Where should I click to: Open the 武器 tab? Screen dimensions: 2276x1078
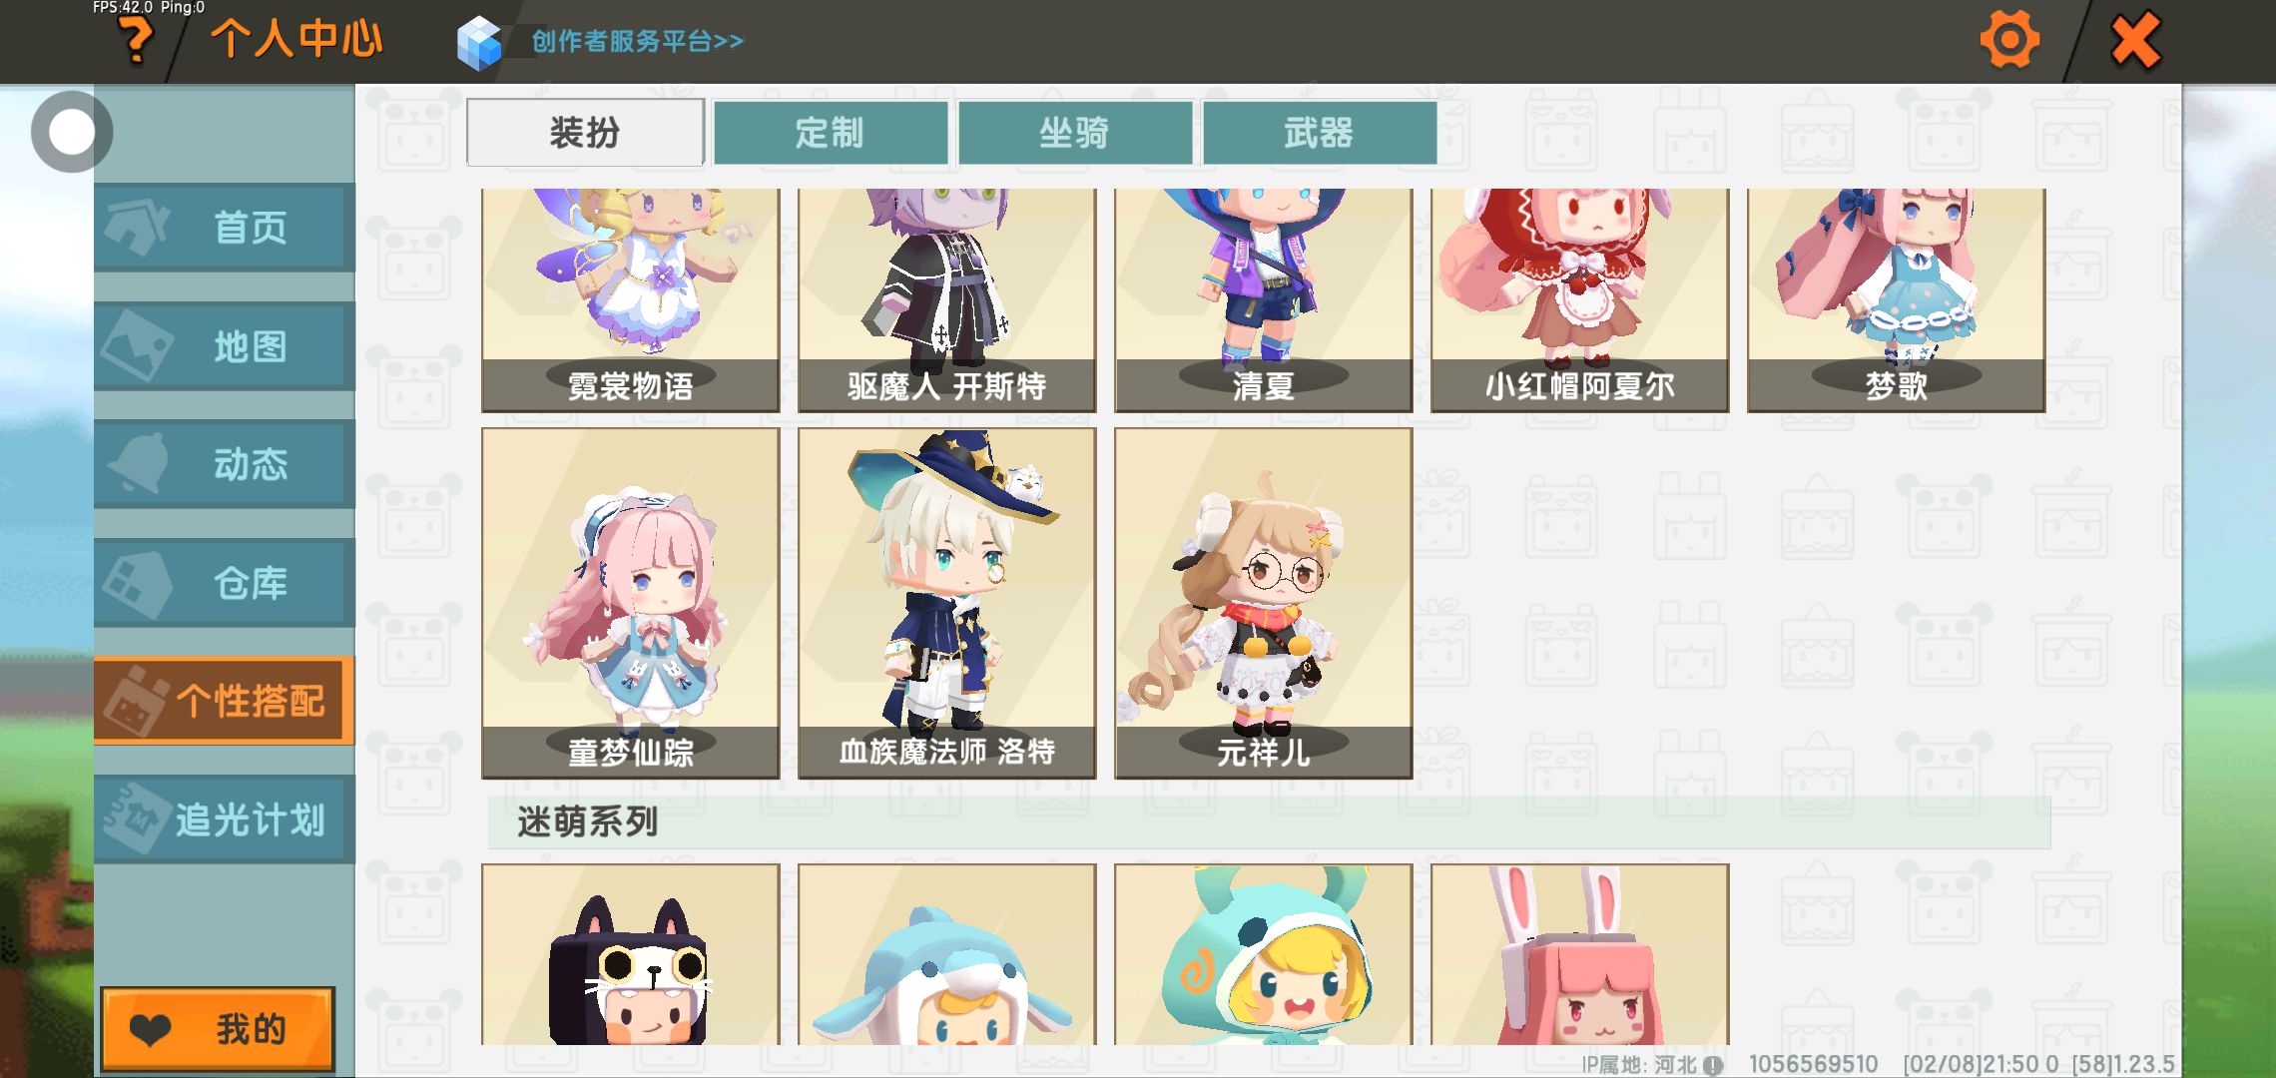pos(1319,132)
